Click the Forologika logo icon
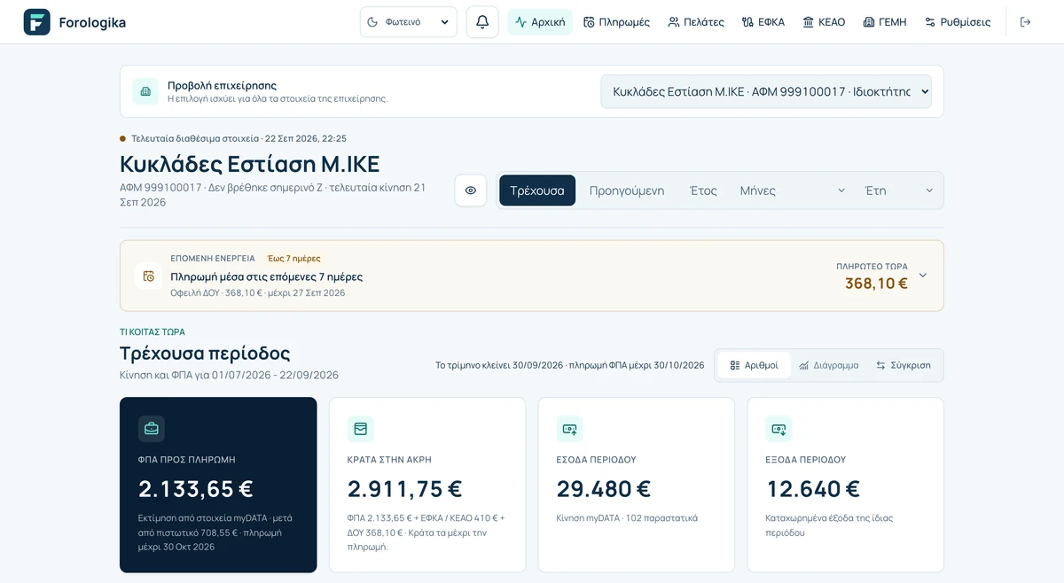The width and height of the screenshot is (1064, 583). tap(36, 22)
